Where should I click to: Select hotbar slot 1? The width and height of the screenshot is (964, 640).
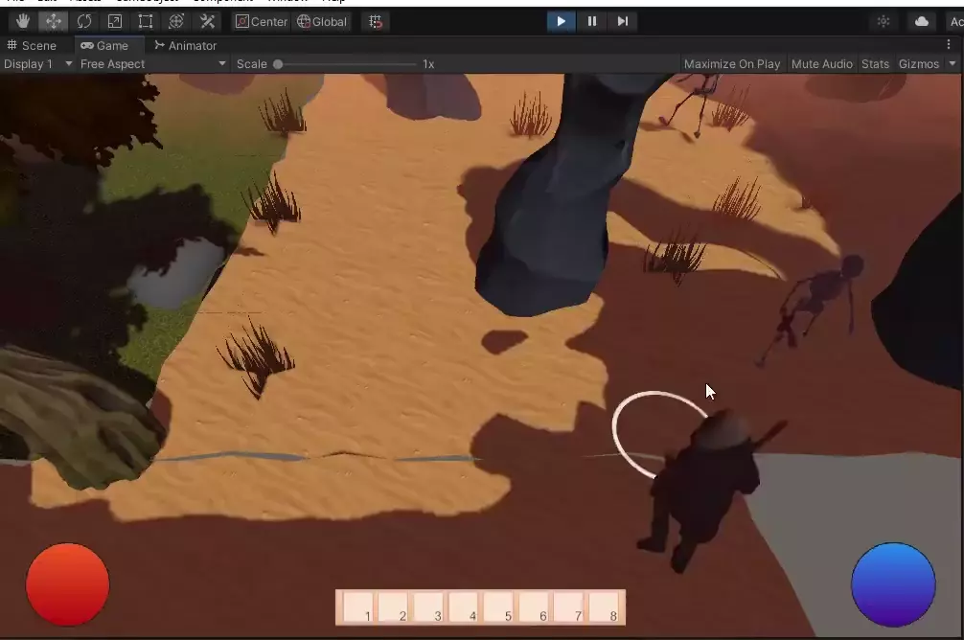[x=357, y=607]
